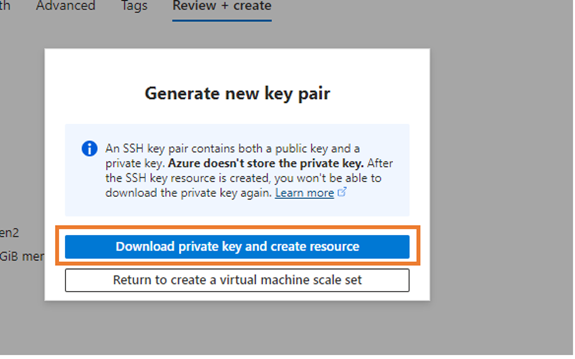The image size is (575, 359).
Task: Click Return to create a virtual machine scale set
Action: coord(237,280)
